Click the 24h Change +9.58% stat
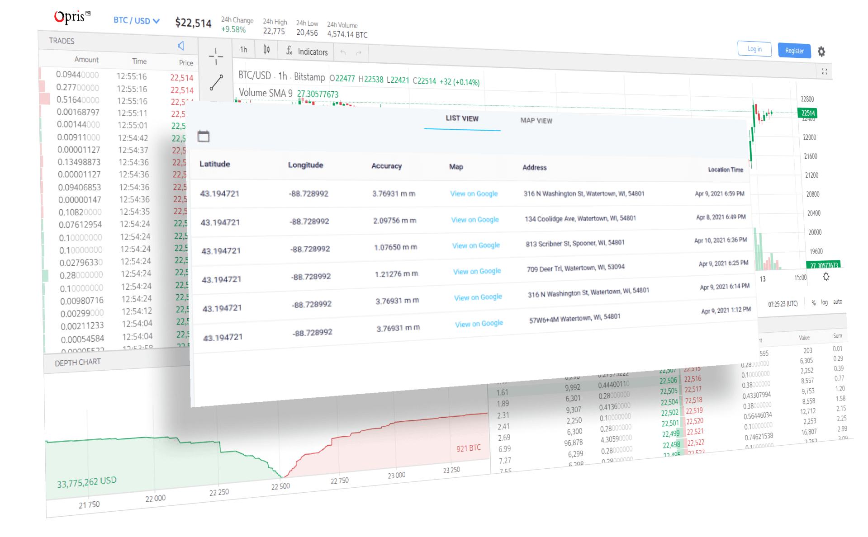The height and width of the screenshot is (537, 868). click(237, 25)
